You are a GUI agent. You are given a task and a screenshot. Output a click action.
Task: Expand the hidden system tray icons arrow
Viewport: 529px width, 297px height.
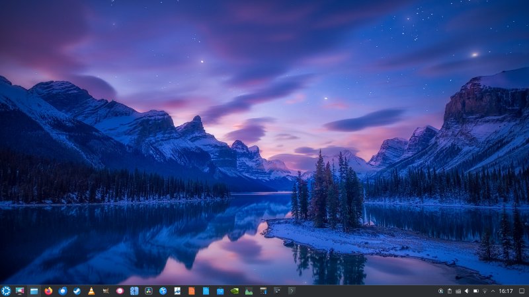point(493,290)
